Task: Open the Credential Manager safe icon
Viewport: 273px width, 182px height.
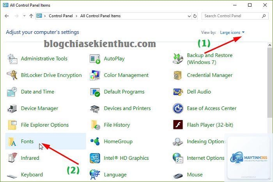Action: (178, 75)
